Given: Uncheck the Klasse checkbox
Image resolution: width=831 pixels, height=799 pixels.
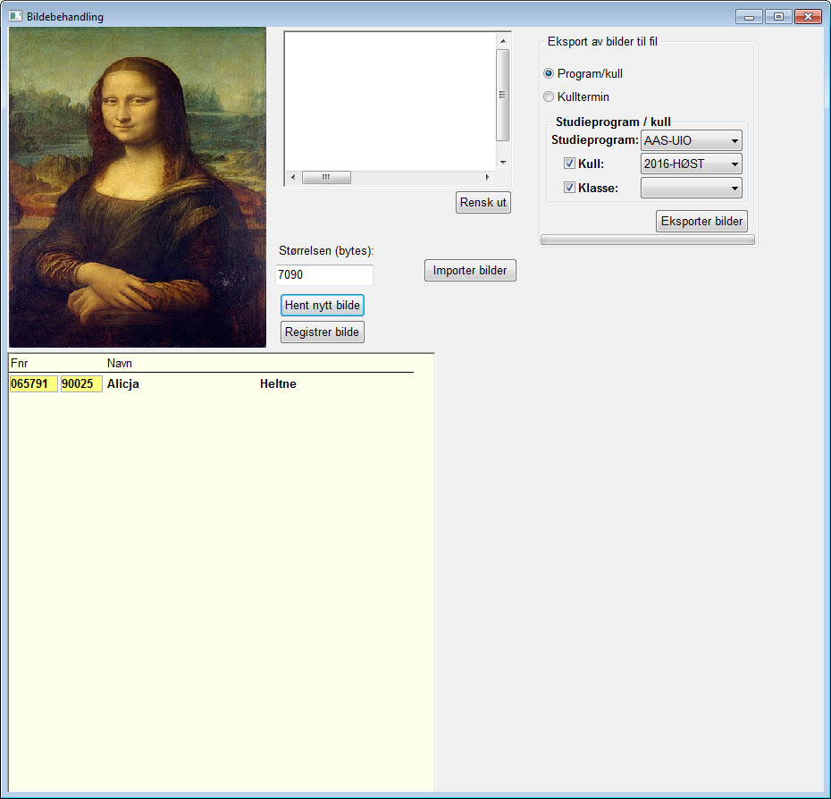Looking at the screenshot, I should click(569, 187).
